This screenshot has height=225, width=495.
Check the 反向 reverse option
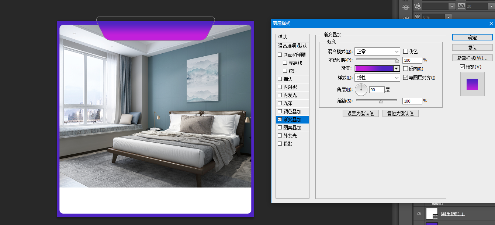point(405,69)
